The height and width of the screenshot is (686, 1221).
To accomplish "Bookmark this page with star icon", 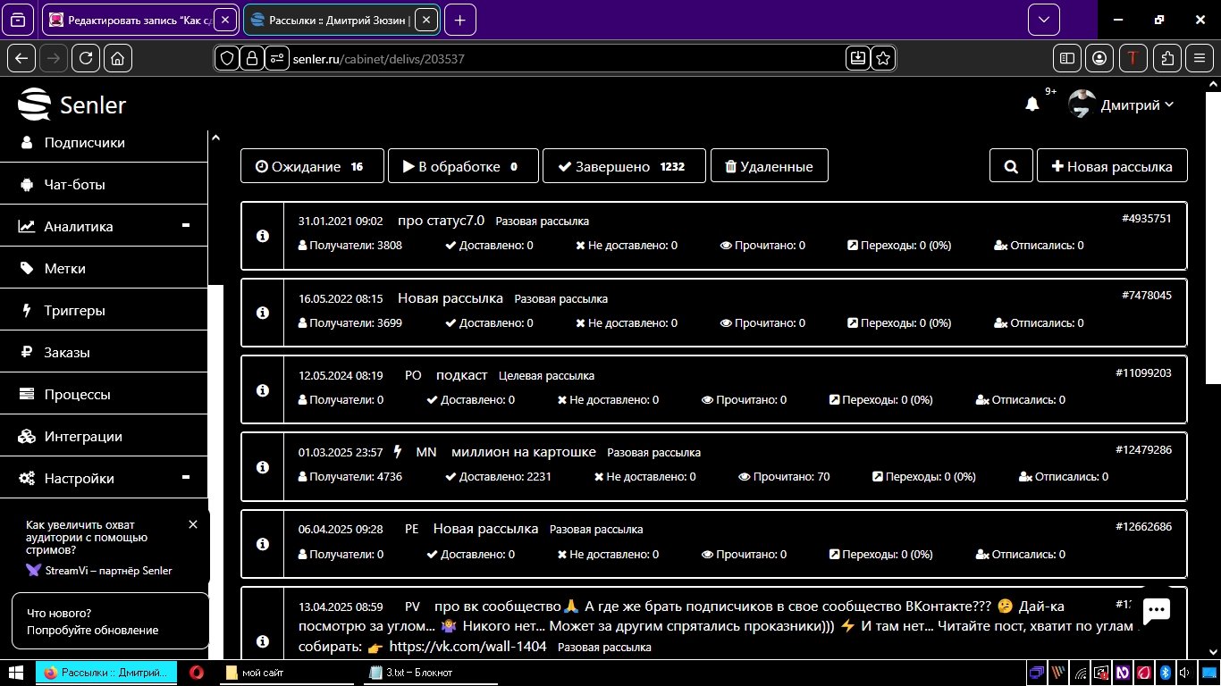I will [x=883, y=58].
